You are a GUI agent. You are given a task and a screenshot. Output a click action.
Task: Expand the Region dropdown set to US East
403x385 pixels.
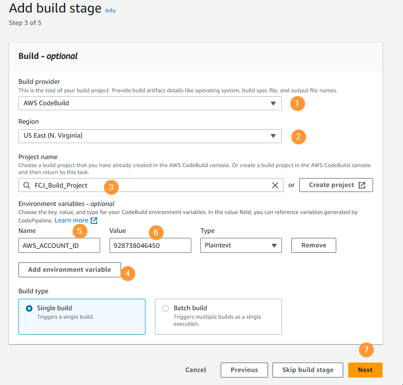click(x=150, y=136)
